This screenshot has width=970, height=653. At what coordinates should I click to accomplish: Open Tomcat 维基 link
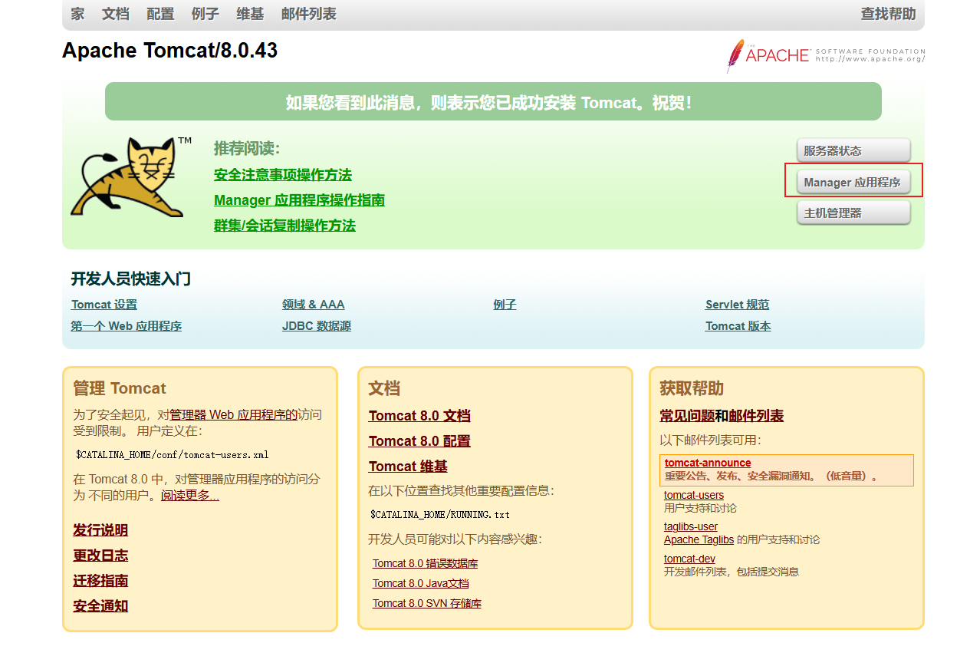pyautogui.click(x=408, y=467)
